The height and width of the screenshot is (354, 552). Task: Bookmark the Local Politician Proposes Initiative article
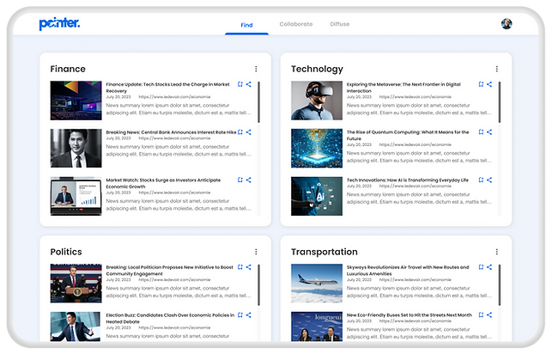pos(240,267)
